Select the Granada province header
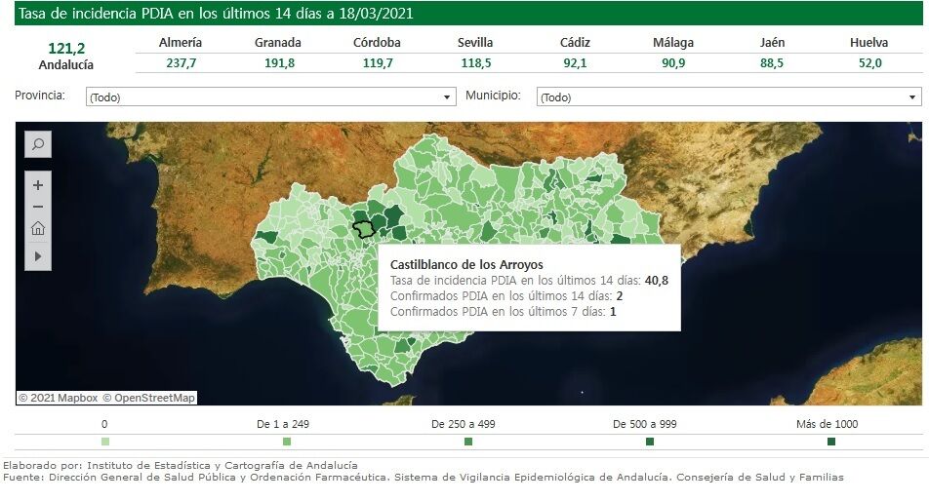Image resolution: width=929 pixels, height=501 pixels. coord(278,43)
